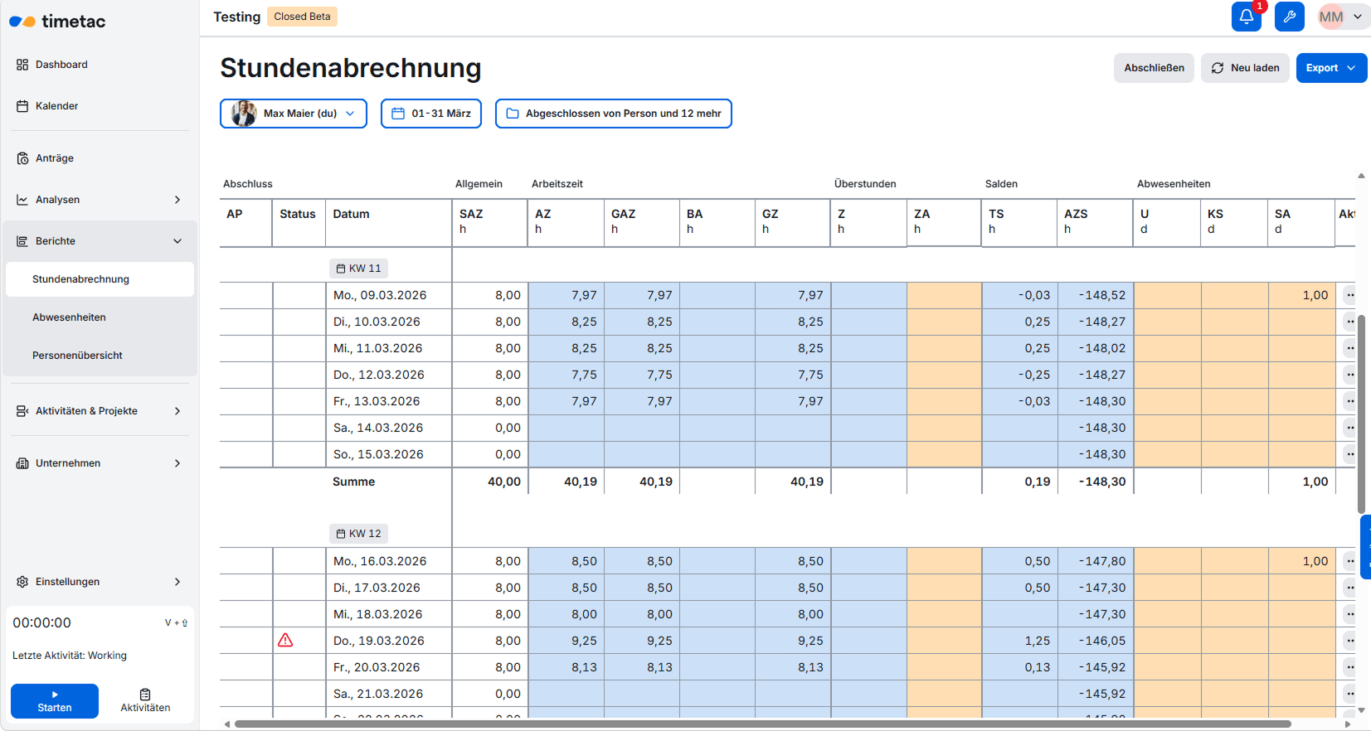The width and height of the screenshot is (1371, 731).
Task: Click the horizontal scrollbar under the table
Action: pos(763,724)
